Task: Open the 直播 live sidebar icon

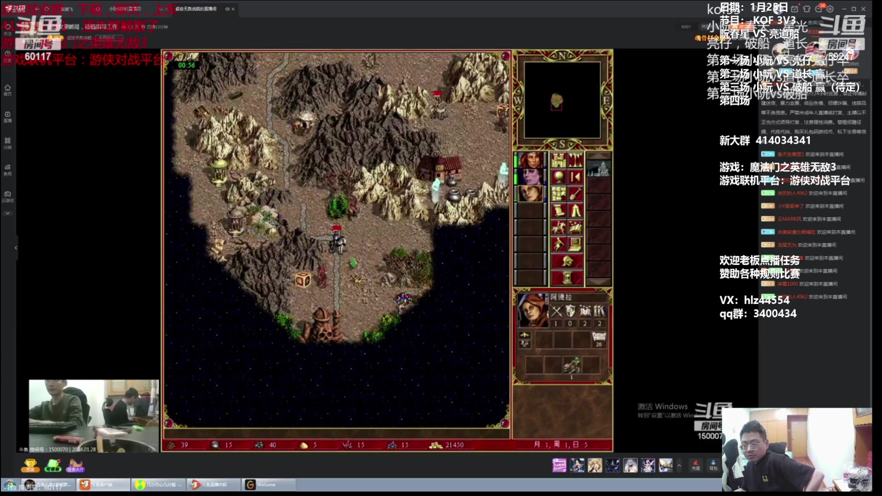Action: [7, 116]
